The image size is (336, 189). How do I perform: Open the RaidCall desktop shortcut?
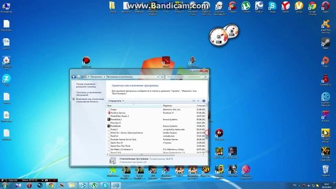[259, 7]
